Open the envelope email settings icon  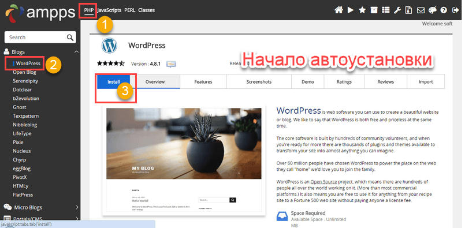click(x=421, y=10)
